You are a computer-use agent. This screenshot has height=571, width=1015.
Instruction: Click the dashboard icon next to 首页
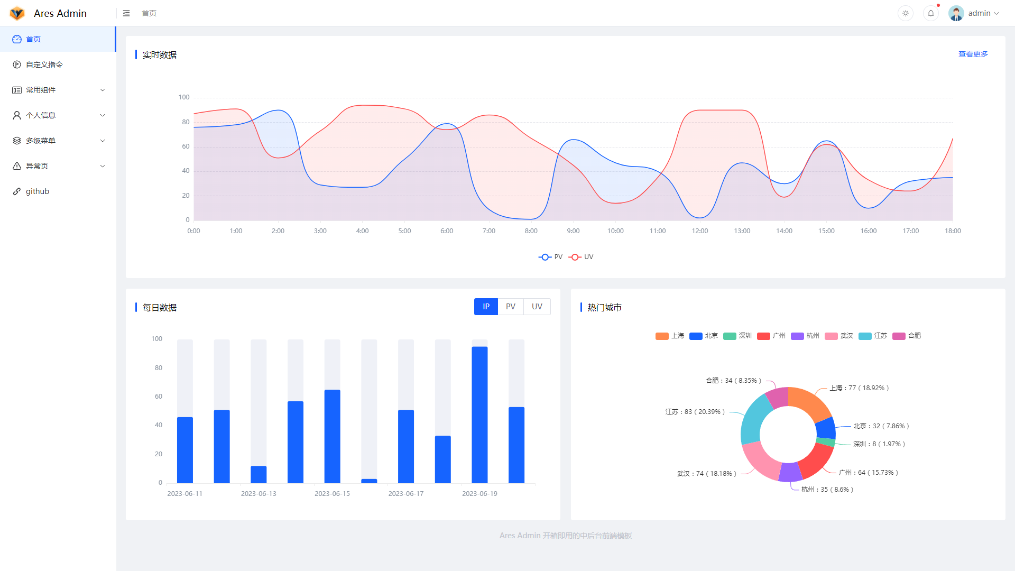(x=17, y=39)
